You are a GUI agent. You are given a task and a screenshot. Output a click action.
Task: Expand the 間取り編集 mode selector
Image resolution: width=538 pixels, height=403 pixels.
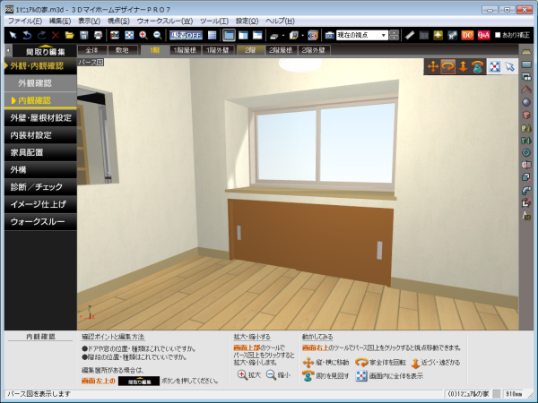point(38,51)
